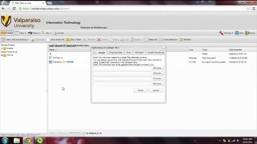Viewport: 257px width, 144px height.
Task: Create a New folder
Action: coord(73,40)
